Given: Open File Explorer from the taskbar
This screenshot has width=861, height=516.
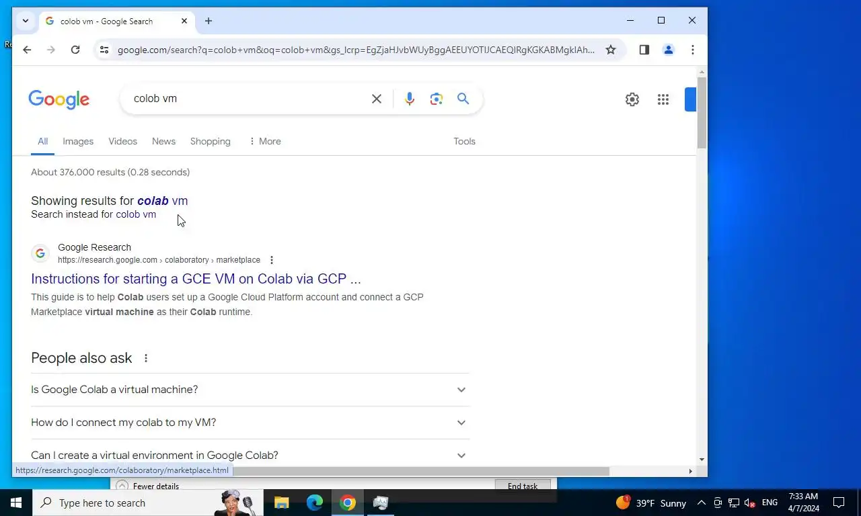Looking at the screenshot, I should 281,503.
